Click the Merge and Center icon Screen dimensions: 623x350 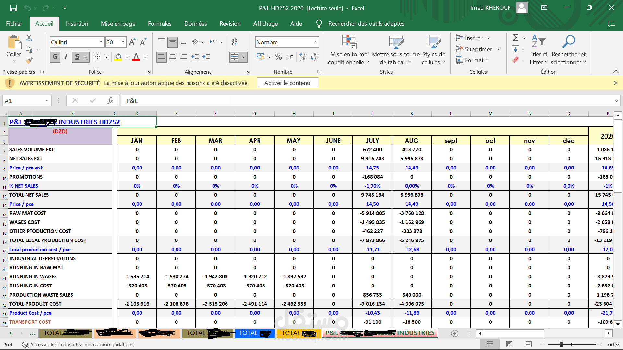tap(235, 57)
